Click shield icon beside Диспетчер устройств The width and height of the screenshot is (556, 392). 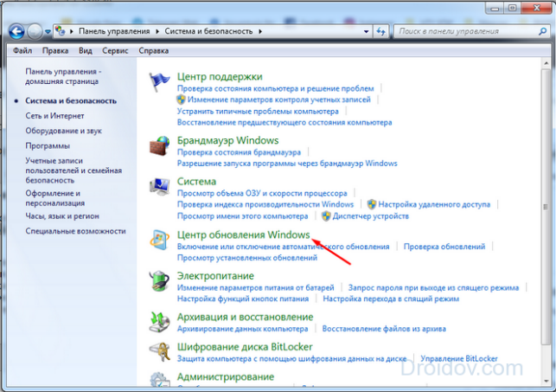pos(326,216)
